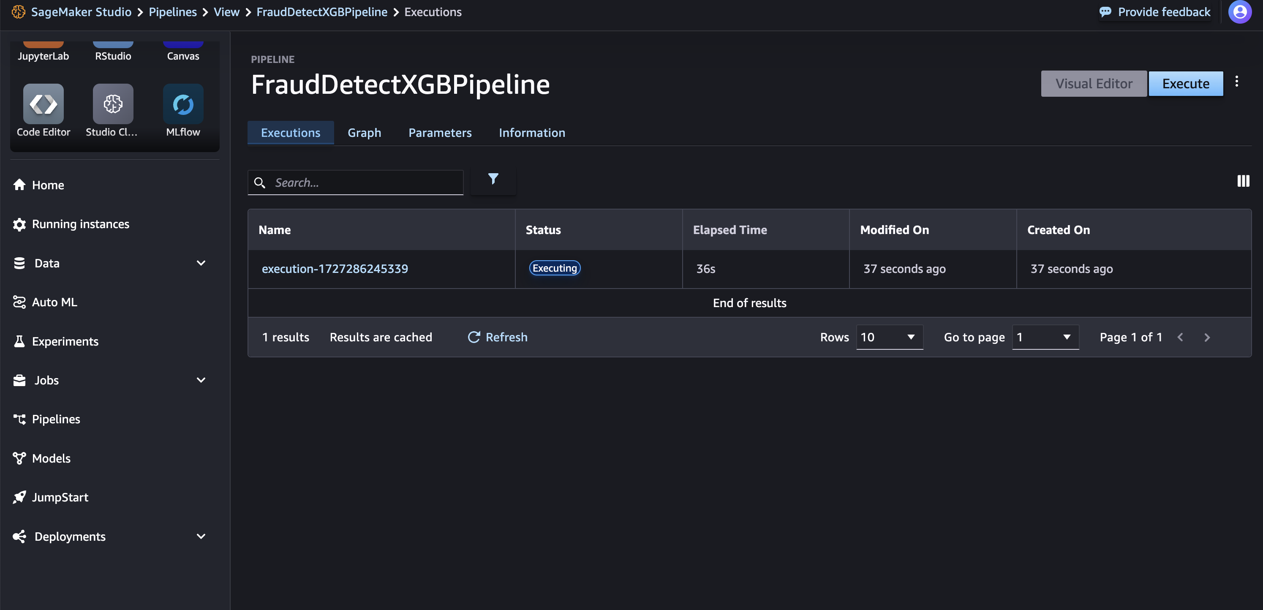Viewport: 1263px width, 610px height.
Task: Click the Execute button
Action: (x=1185, y=84)
